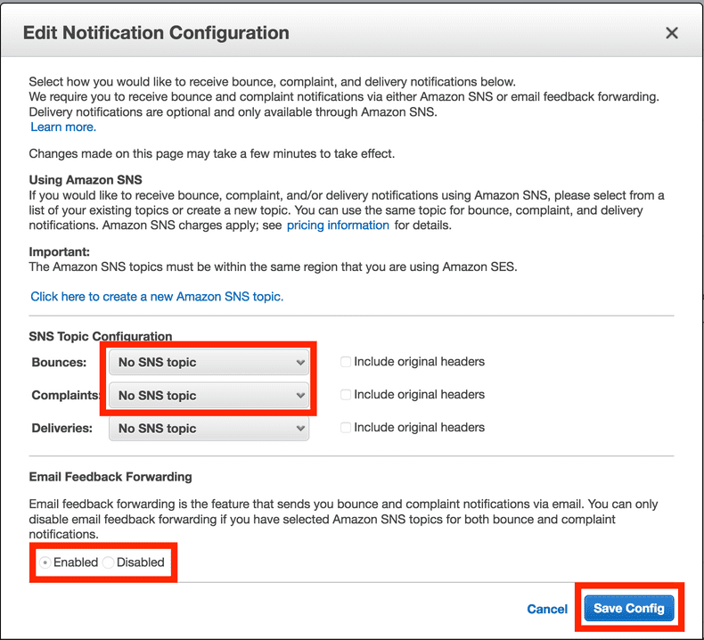Open the Complaints SNS topic dropdown

(x=209, y=395)
